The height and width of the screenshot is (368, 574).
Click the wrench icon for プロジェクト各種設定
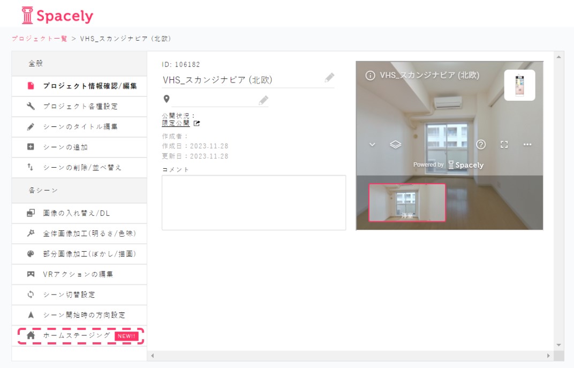coord(31,106)
